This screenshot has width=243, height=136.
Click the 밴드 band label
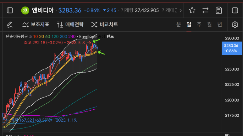[110, 36]
